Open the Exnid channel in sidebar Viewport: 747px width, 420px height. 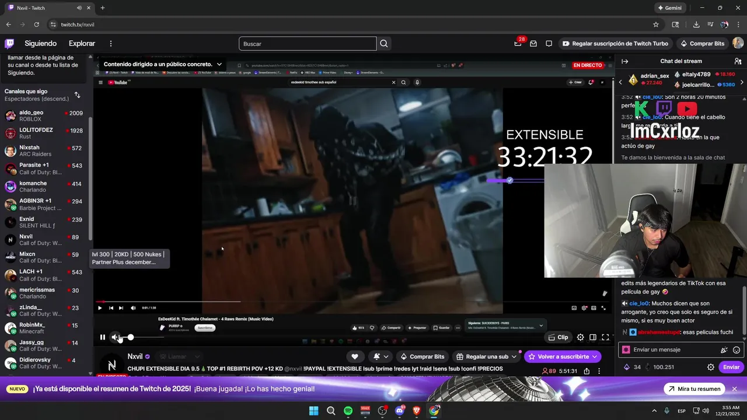click(44, 222)
